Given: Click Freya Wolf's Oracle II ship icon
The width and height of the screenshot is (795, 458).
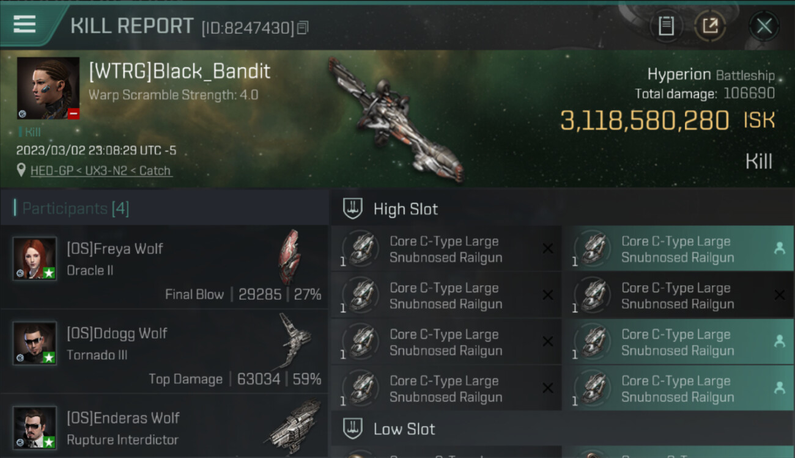Looking at the screenshot, I should point(290,256).
